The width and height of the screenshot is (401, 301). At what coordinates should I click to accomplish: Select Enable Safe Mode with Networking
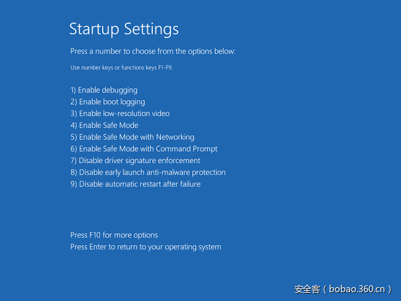132,137
